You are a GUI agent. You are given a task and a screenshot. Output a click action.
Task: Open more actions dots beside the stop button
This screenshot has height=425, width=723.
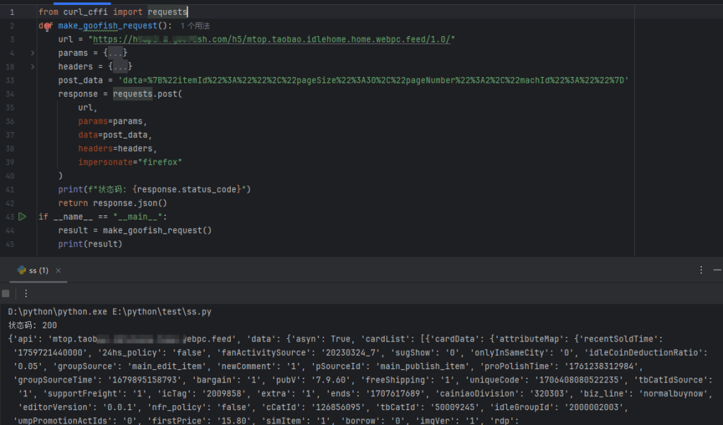point(26,293)
